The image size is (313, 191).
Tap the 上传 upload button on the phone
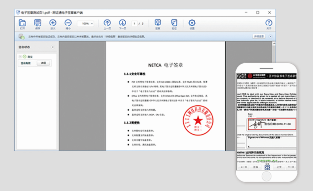tap(279, 167)
